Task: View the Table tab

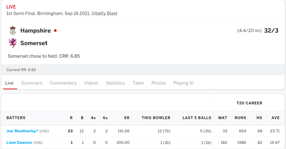Action: 138,83
